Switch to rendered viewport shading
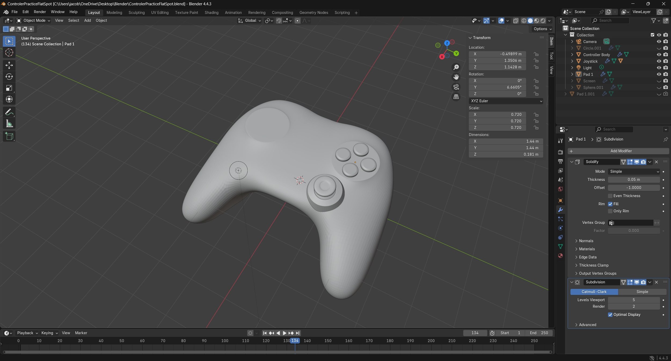 [x=543, y=21]
